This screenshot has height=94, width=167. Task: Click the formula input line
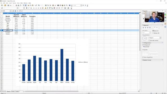pos(80,11)
